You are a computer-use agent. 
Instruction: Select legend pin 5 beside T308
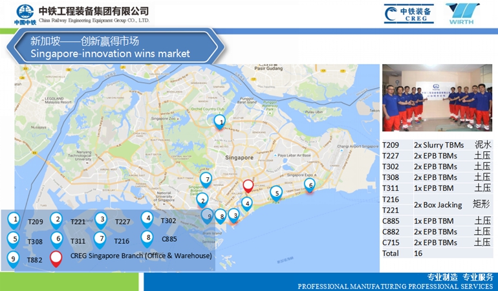click(x=13, y=240)
